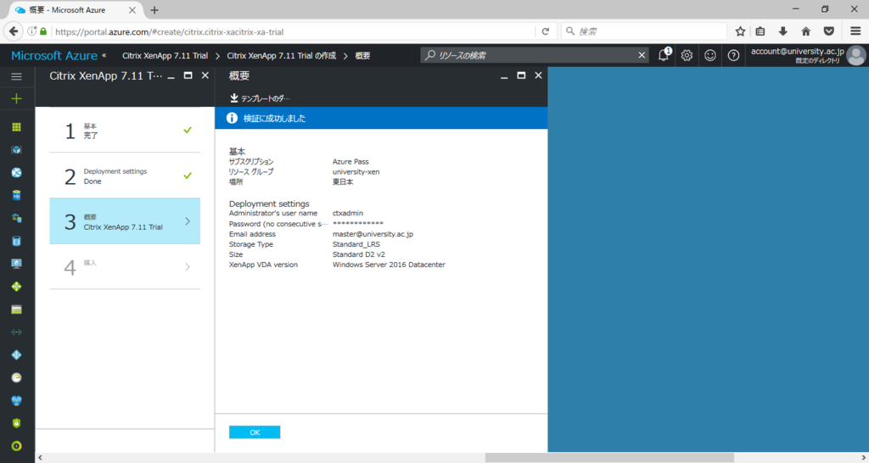Screen dimensions: 869x463
Task: Click the Pocket icon in browser toolbar
Action: pyautogui.click(x=829, y=31)
